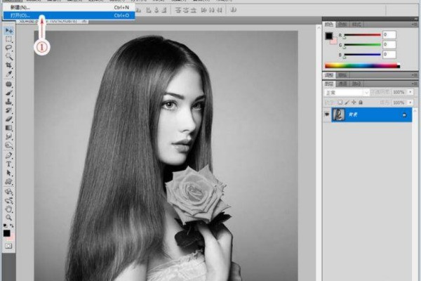Switch to the Channels tab
Viewport: 421px width, 281px height.
342,84
